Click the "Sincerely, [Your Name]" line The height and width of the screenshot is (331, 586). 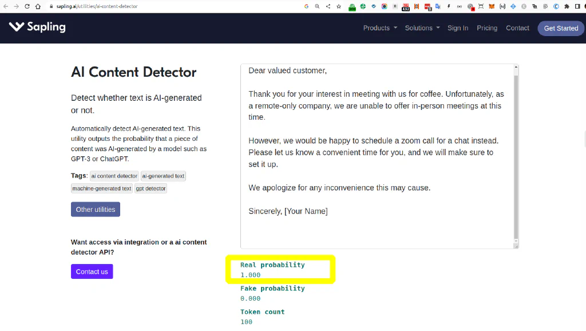(288, 211)
